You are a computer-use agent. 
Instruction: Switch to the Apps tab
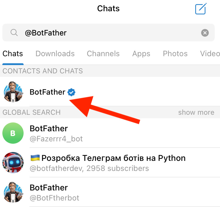(x=141, y=54)
